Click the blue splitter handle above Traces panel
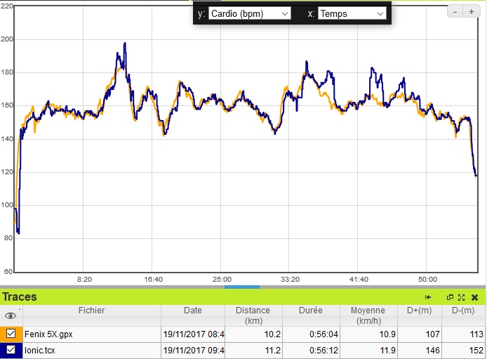 coord(242,287)
